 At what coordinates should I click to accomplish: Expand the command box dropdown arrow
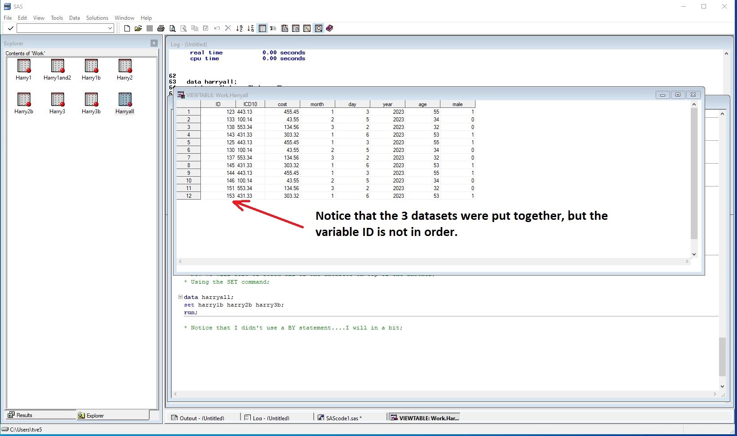pos(110,28)
